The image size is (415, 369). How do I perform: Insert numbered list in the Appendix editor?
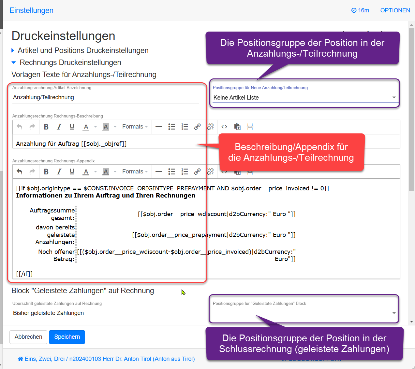point(185,171)
